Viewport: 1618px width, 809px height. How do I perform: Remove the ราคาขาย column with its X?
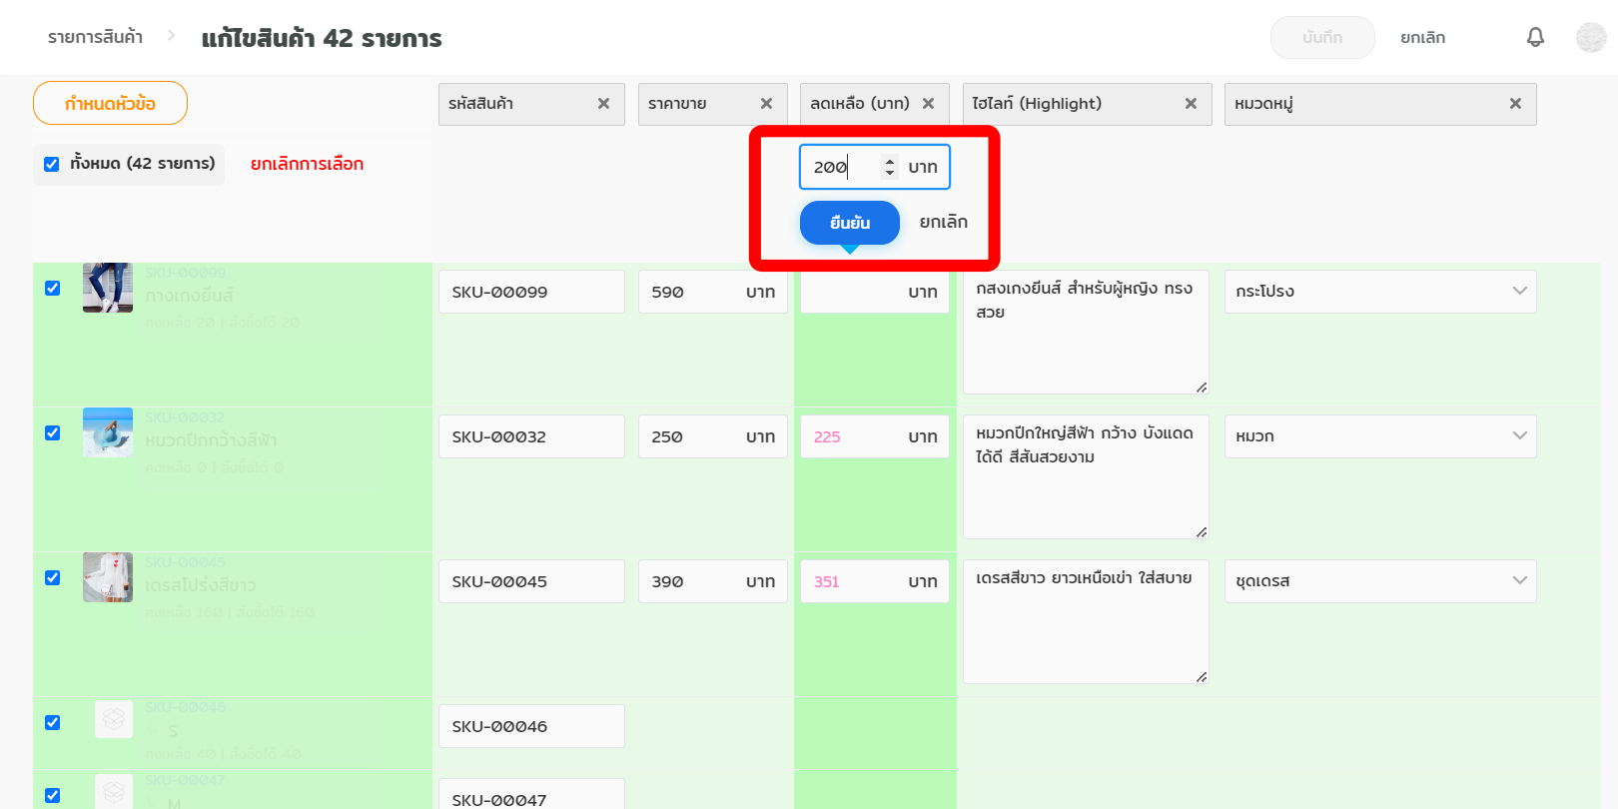pos(766,104)
